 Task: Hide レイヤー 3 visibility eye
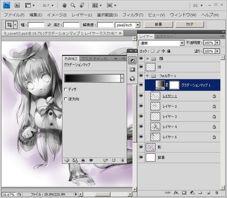tap(141, 116)
